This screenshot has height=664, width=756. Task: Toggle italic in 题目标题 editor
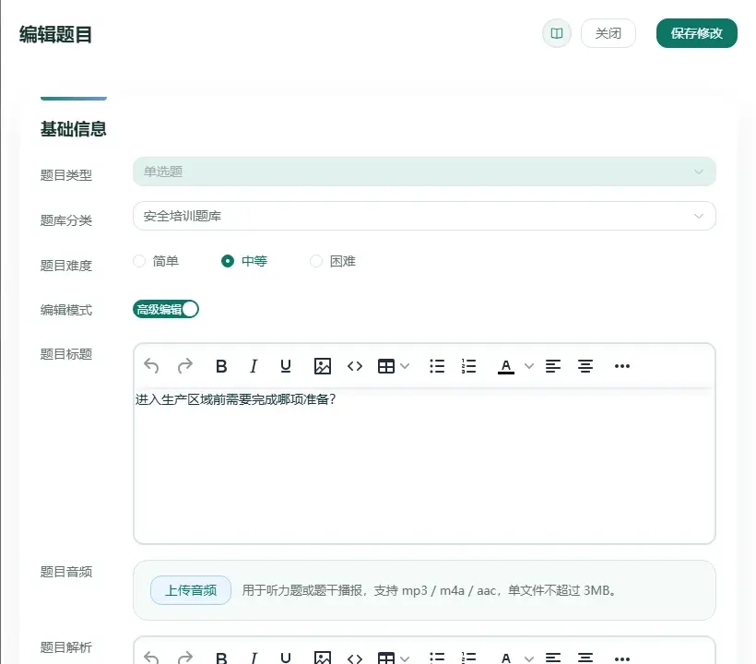pyautogui.click(x=254, y=366)
